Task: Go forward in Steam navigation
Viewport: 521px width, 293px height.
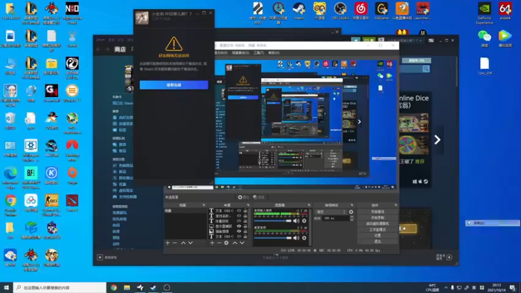Action: (x=107, y=49)
